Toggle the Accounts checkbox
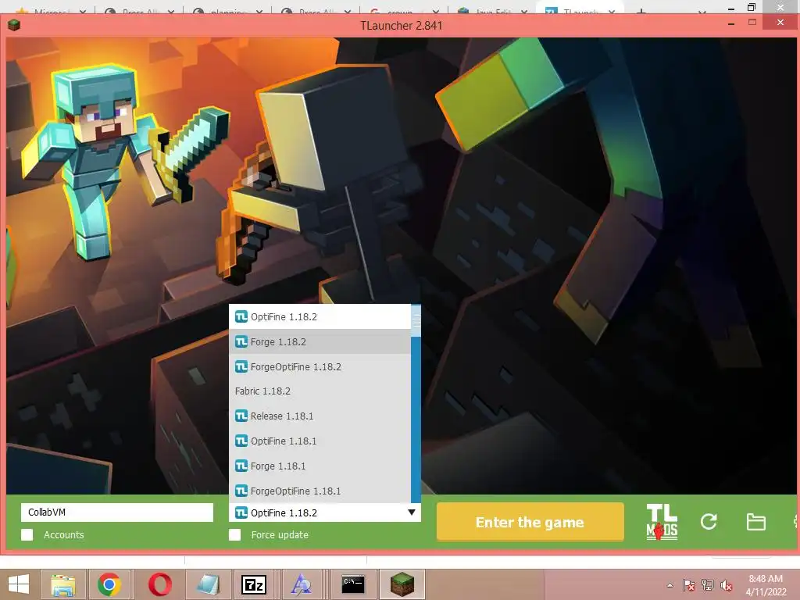This screenshot has width=800, height=600. (27, 534)
